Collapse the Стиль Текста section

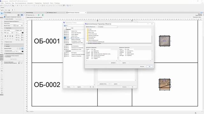point(5,28)
